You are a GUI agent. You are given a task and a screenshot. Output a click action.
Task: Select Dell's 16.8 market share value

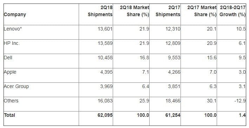[x=144, y=58]
